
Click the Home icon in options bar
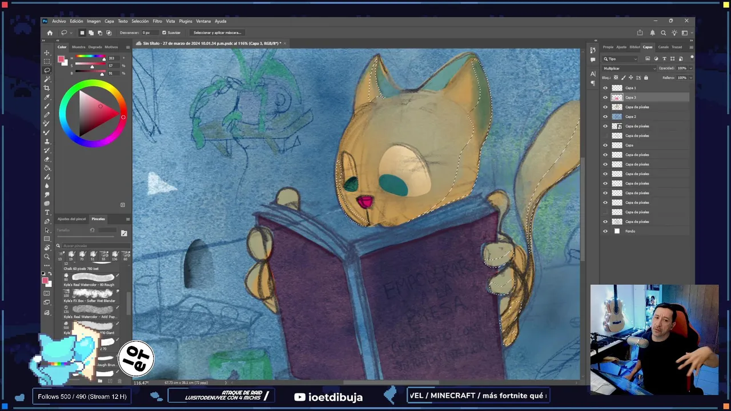click(50, 33)
